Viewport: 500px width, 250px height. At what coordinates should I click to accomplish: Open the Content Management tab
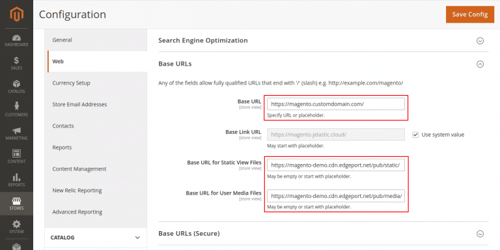(96, 169)
